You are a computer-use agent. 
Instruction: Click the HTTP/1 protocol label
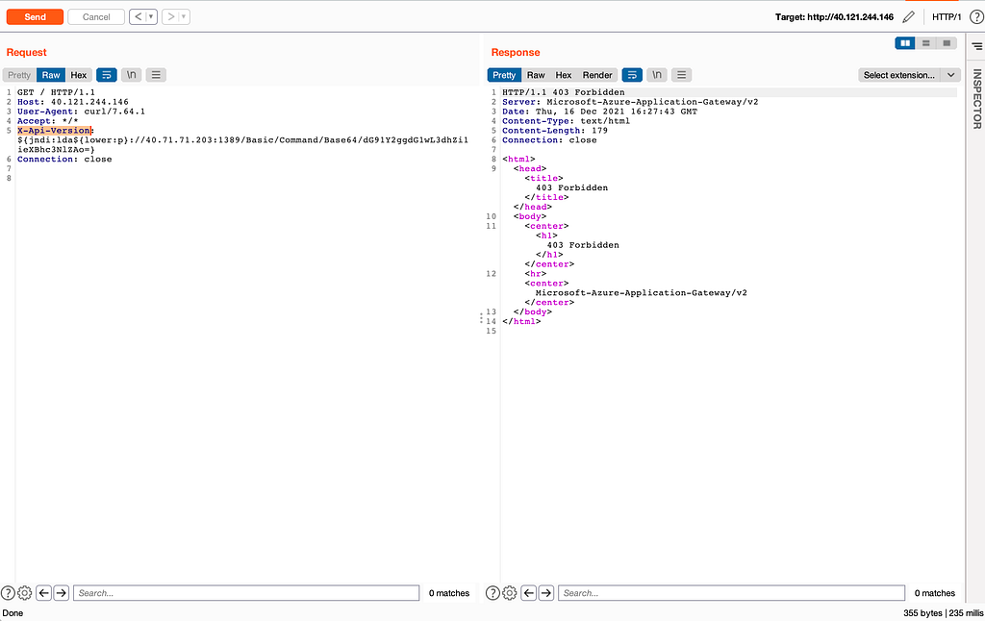[947, 17]
